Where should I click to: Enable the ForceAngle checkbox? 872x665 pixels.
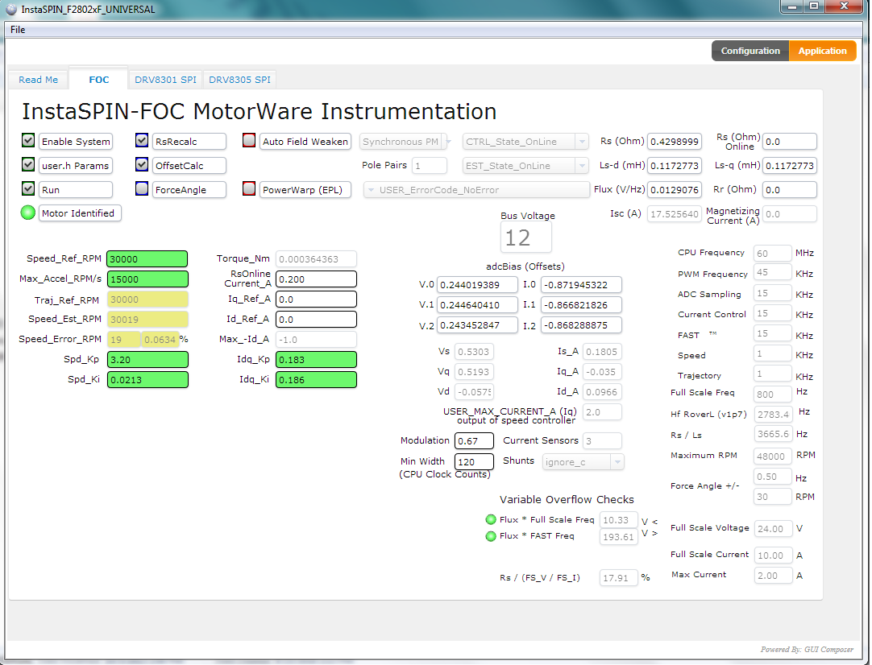142,189
